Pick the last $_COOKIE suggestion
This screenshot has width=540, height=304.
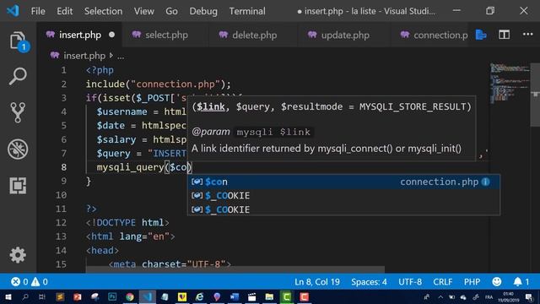(x=343, y=209)
